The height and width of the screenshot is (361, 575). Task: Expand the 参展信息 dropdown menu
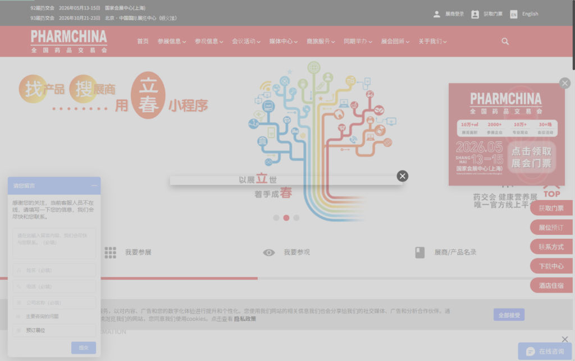(x=171, y=41)
